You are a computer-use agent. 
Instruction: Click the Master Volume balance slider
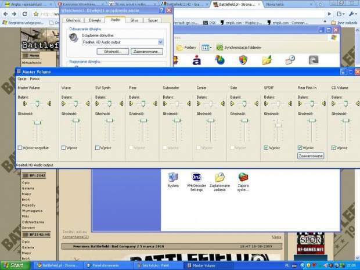37,104
